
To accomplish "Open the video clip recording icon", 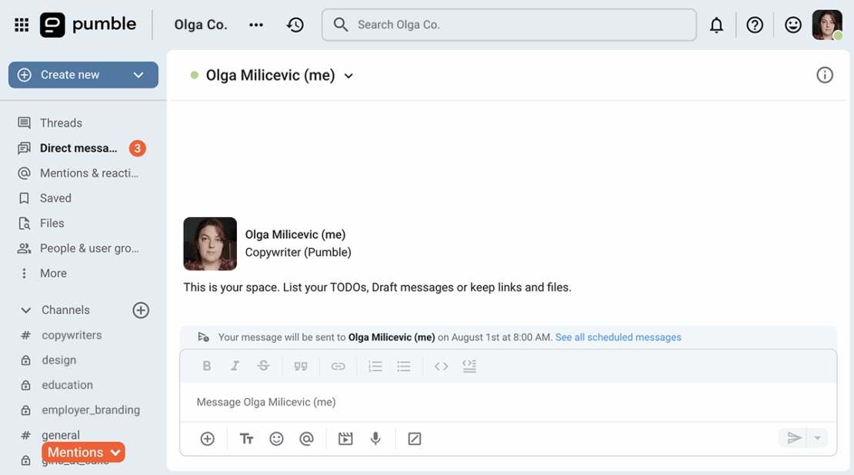I will (x=345, y=439).
